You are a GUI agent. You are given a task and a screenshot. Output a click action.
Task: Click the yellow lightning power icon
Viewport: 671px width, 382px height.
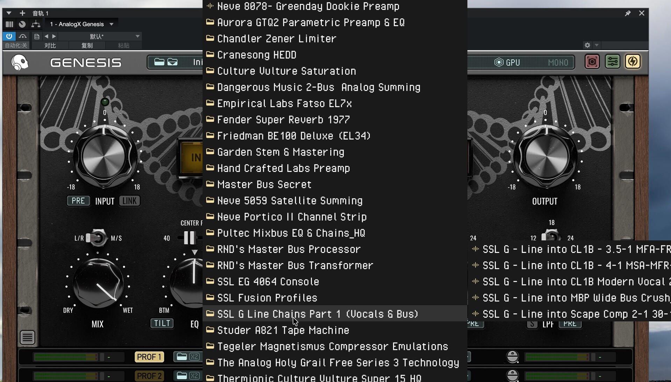[633, 62]
